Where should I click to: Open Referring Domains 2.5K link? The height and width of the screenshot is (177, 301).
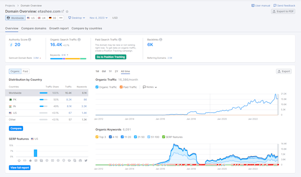[170, 58]
